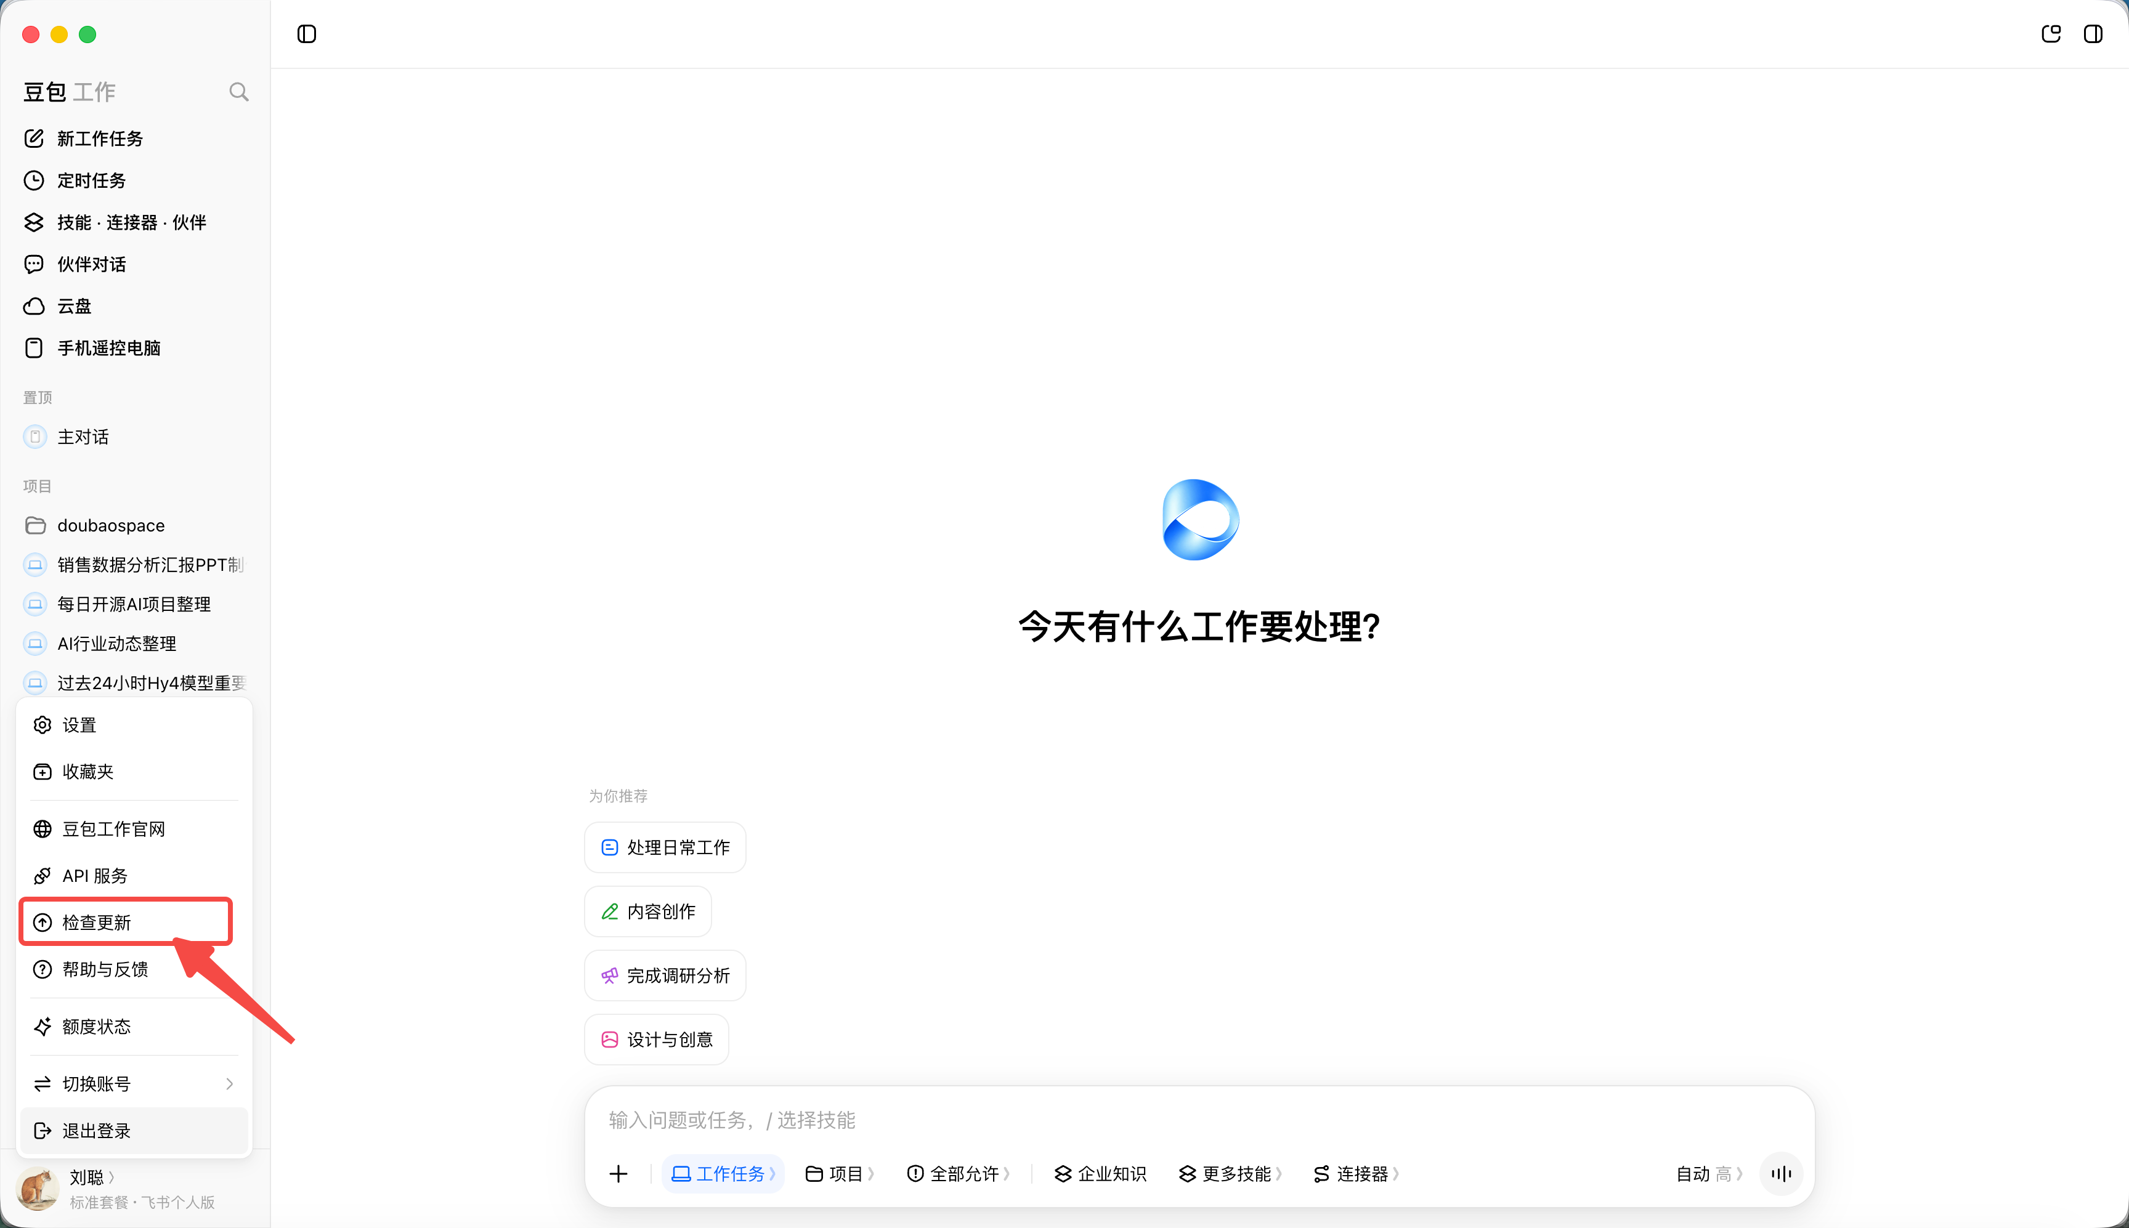Click the voice input waveform icon
Screen dimensions: 2129x1228
pos(1780,1173)
